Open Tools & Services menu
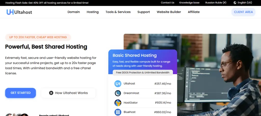The height and width of the screenshot is (116, 261). click(x=118, y=12)
